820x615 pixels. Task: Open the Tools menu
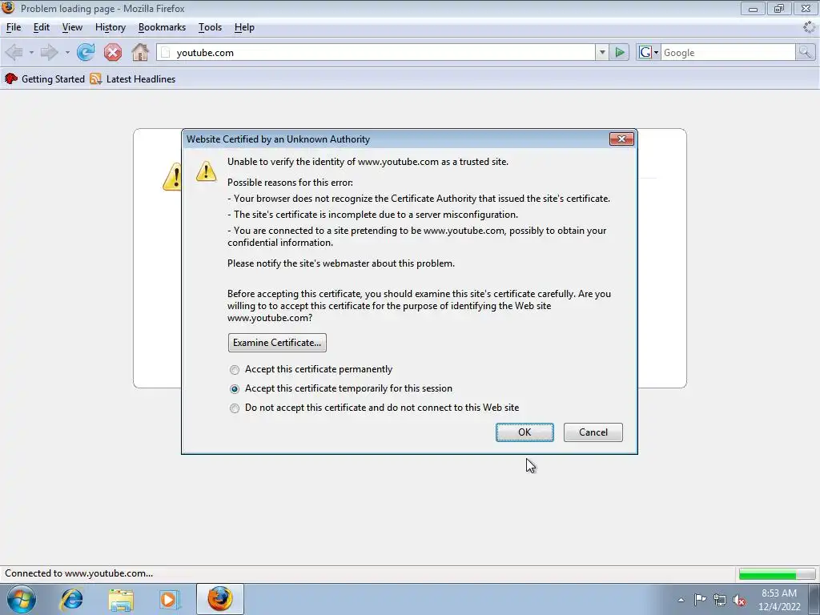point(211,27)
